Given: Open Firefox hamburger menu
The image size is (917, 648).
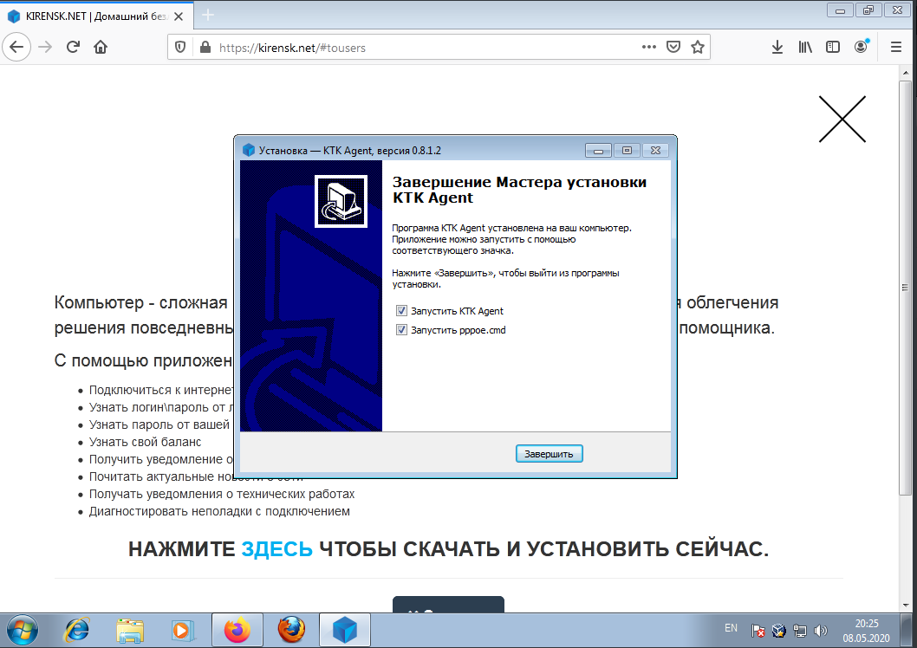Looking at the screenshot, I should click(x=896, y=48).
